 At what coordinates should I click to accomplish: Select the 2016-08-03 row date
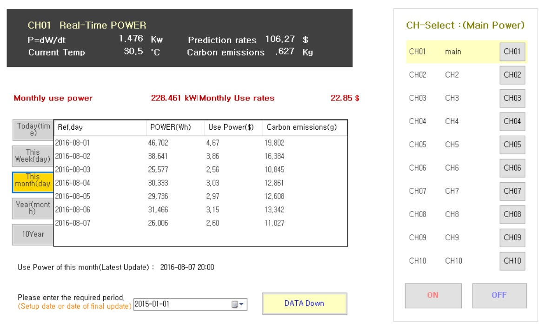click(73, 169)
